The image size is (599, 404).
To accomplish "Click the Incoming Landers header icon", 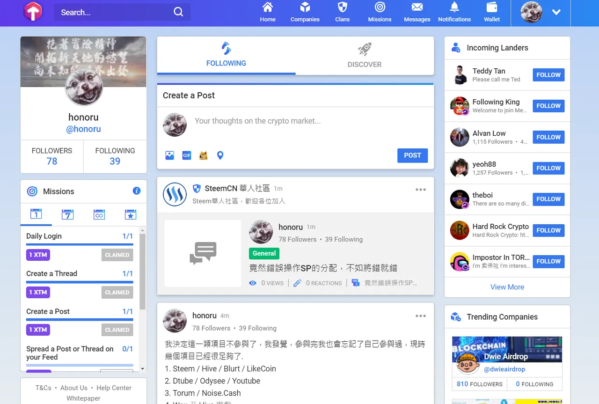I will pyautogui.click(x=455, y=47).
